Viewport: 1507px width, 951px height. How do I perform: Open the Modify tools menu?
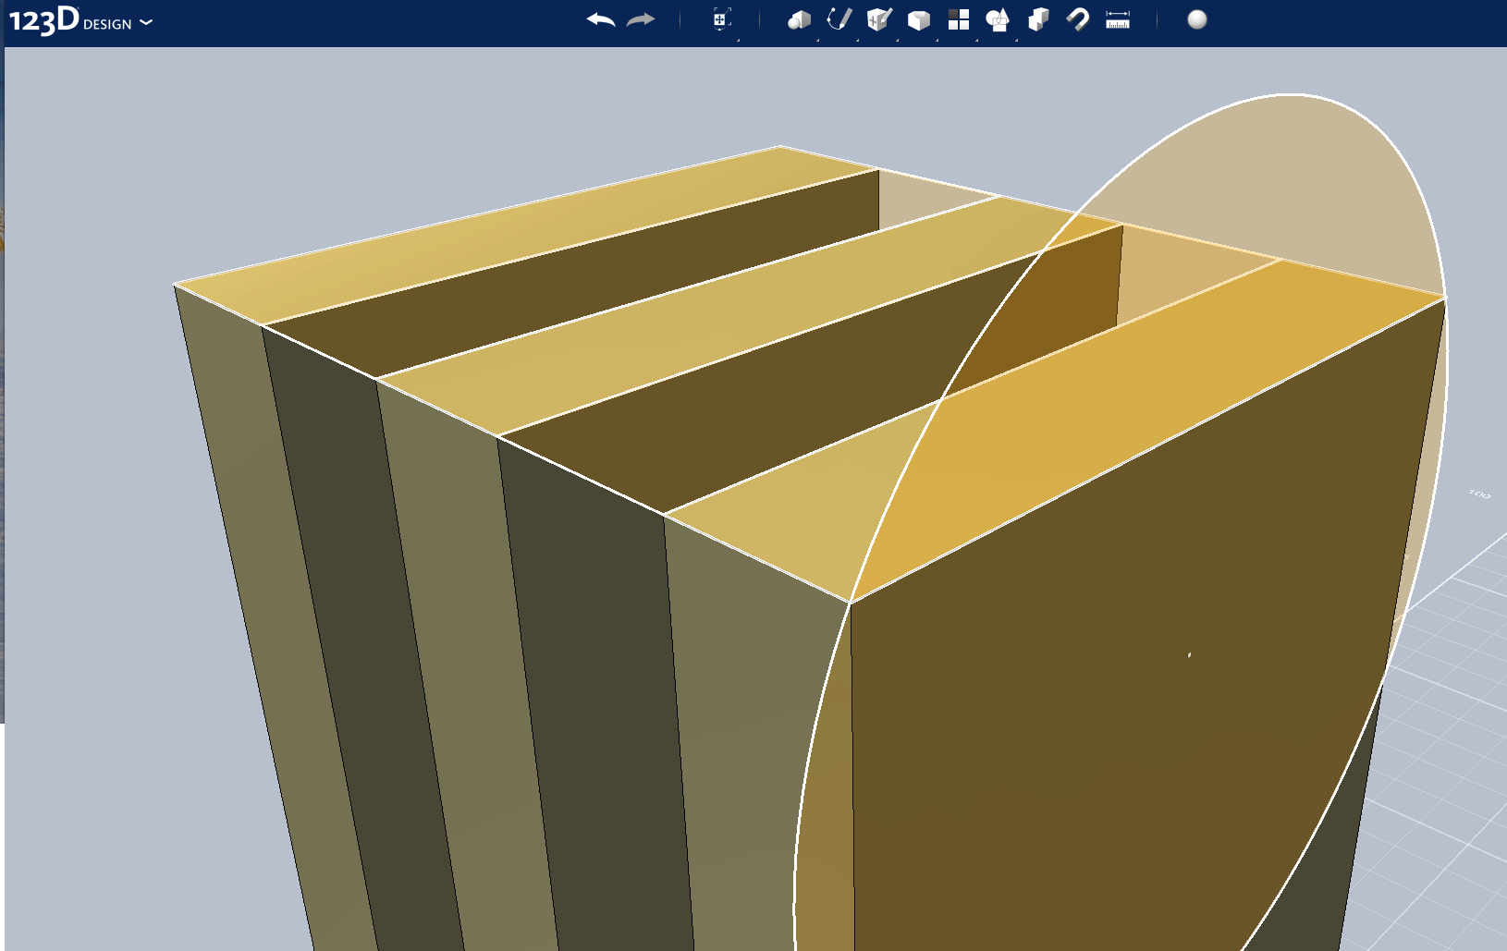[x=918, y=19]
